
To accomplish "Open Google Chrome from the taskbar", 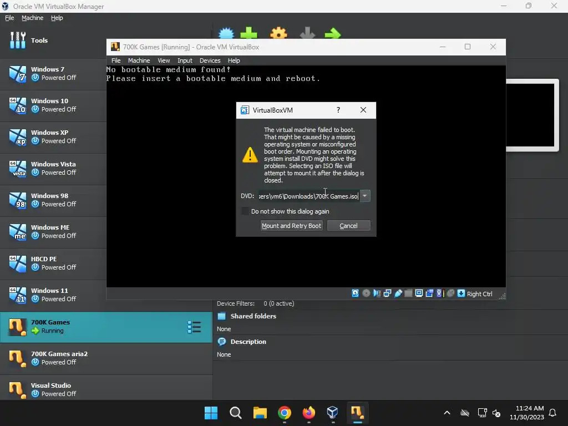I will point(285,412).
